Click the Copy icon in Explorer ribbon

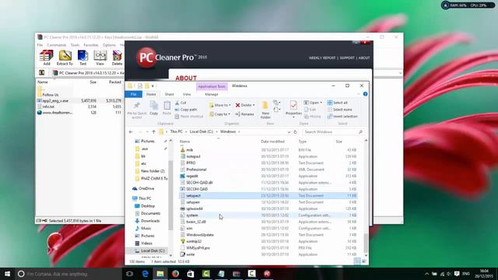point(154,108)
